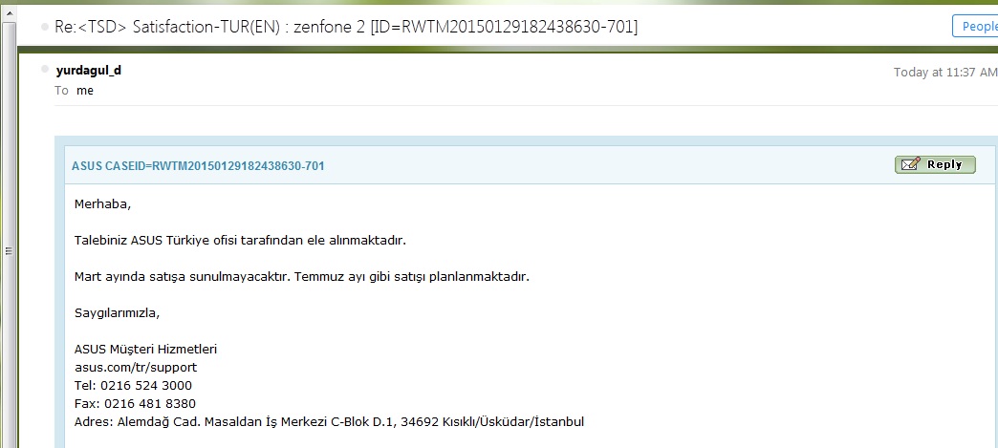Click the ASUS CASEID=RWTM20150129182438630-701 header link
Viewport: 998px width, 448px height.
pos(198,166)
